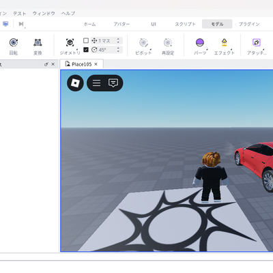Viewport: 273px width, 273px height.
Task: Open the ジオメトリ geometry tool
Action: (x=70, y=46)
